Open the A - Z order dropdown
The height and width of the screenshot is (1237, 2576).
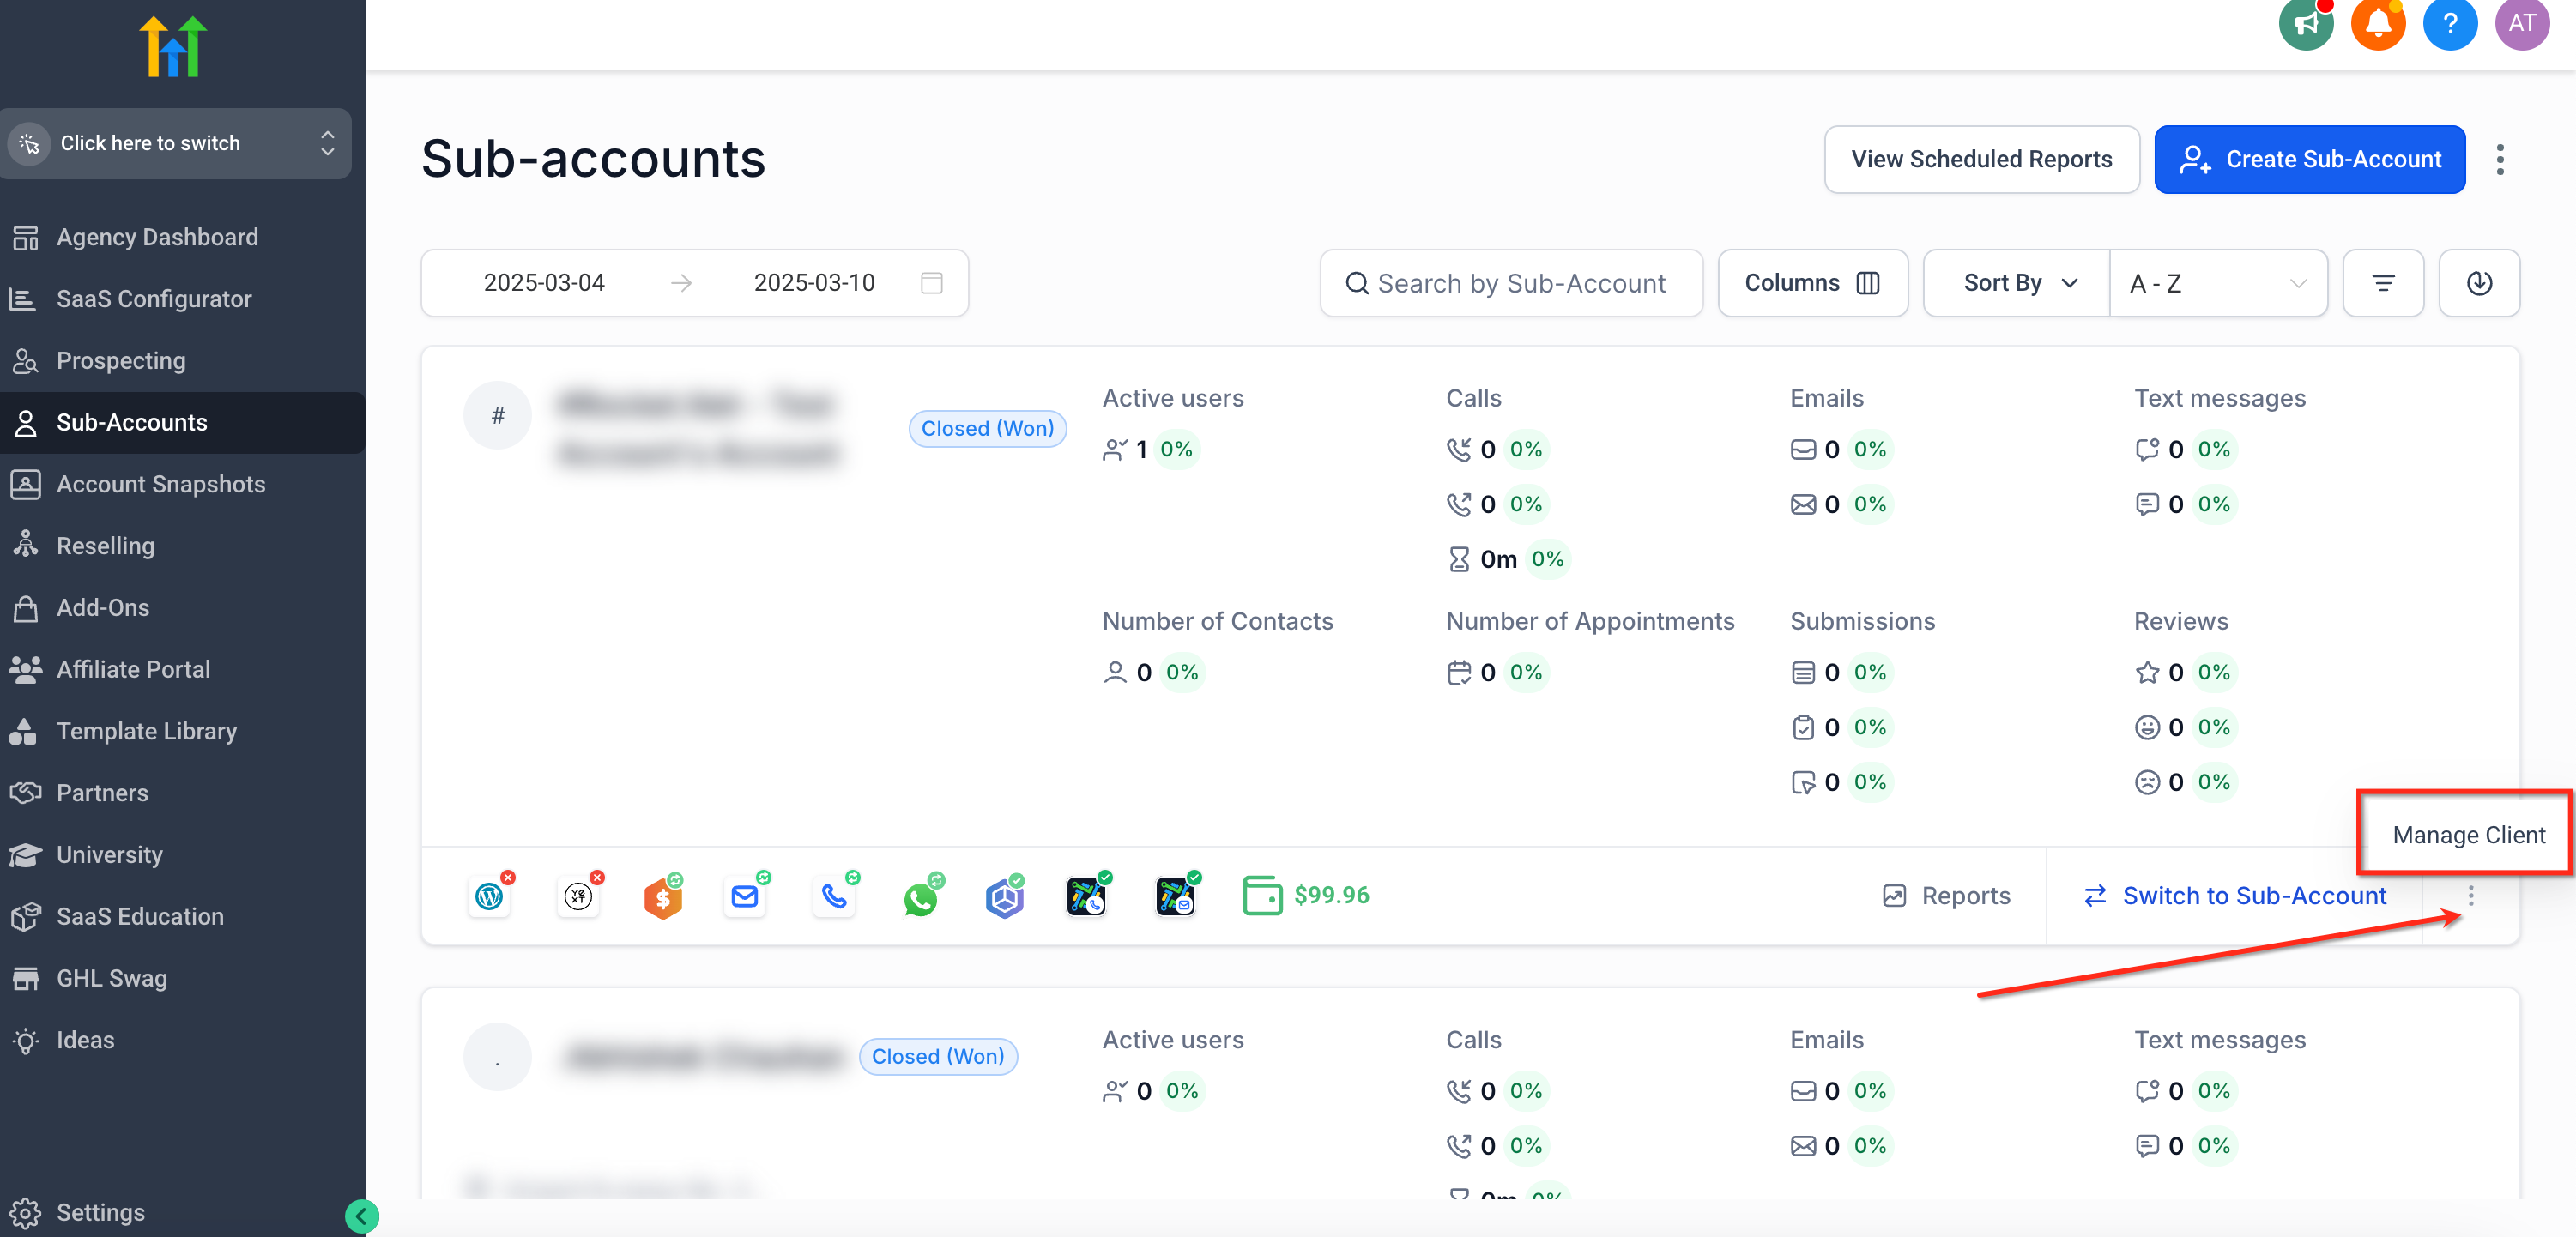coord(2217,283)
